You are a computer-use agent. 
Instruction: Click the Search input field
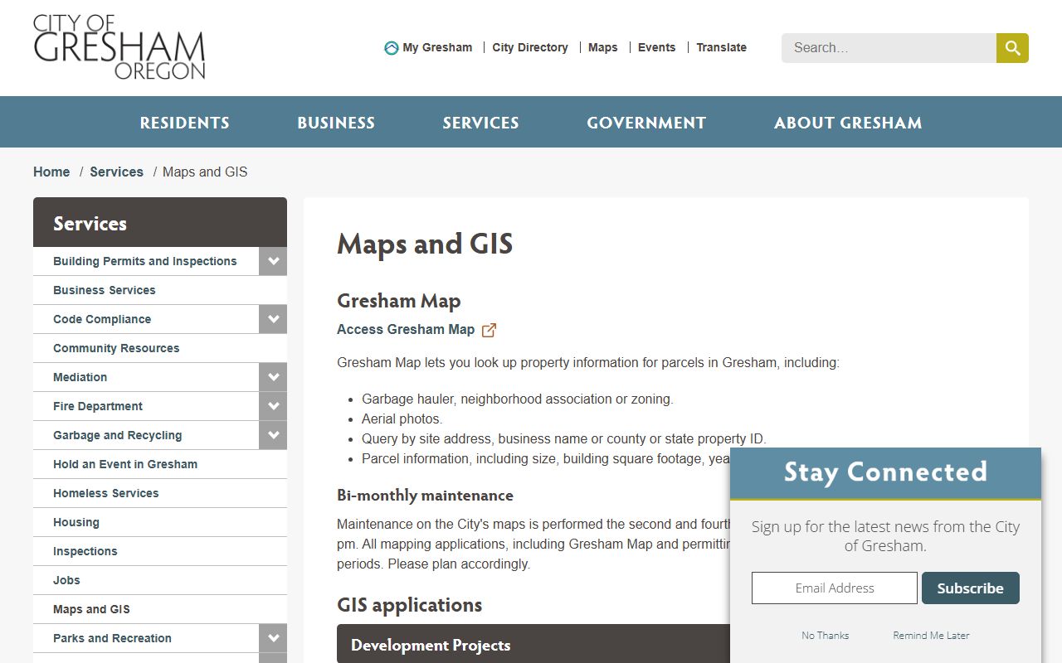pyautogui.click(x=889, y=48)
